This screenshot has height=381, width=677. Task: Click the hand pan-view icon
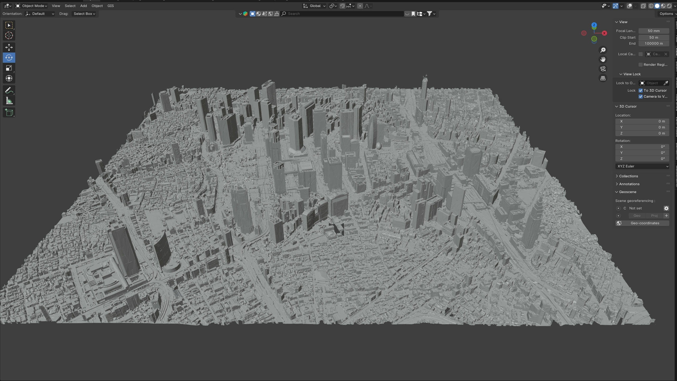[x=603, y=59]
